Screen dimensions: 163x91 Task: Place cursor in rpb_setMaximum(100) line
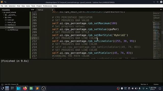85,23
